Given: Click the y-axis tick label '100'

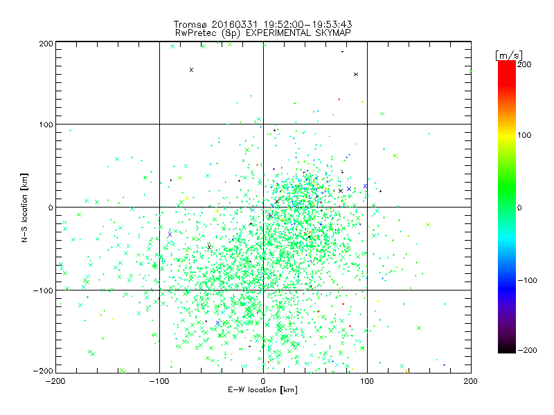Looking at the screenshot, I should click(46, 124).
